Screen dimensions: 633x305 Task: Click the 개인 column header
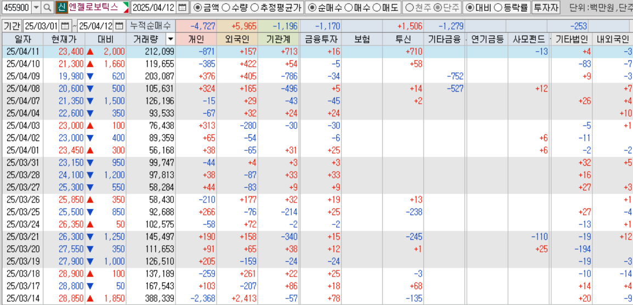click(x=196, y=39)
